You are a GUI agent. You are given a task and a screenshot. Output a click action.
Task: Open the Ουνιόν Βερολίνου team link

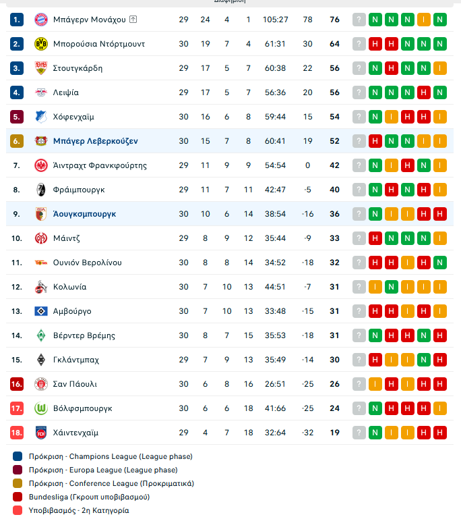coord(87,263)
